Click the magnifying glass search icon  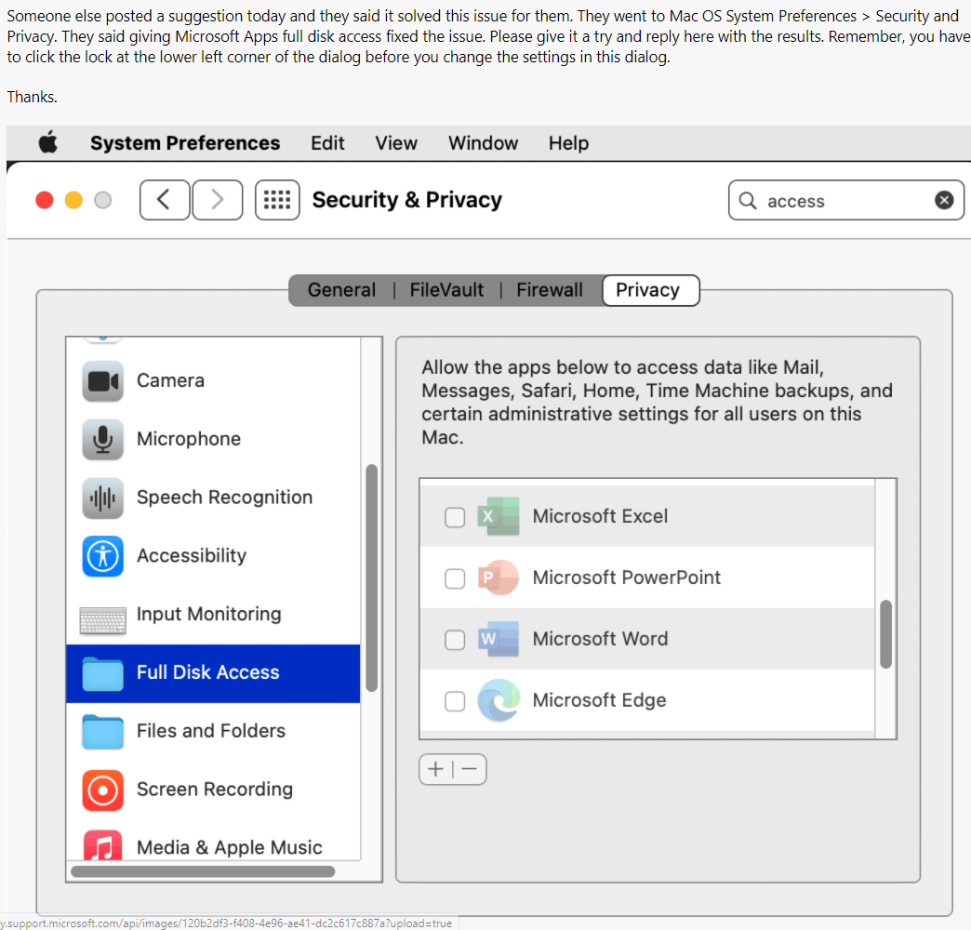coord(748,201)
